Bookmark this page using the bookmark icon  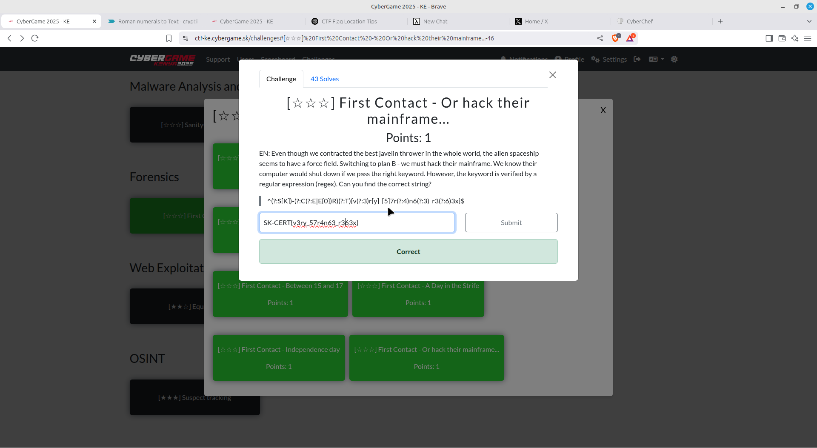tap(169, 38)
